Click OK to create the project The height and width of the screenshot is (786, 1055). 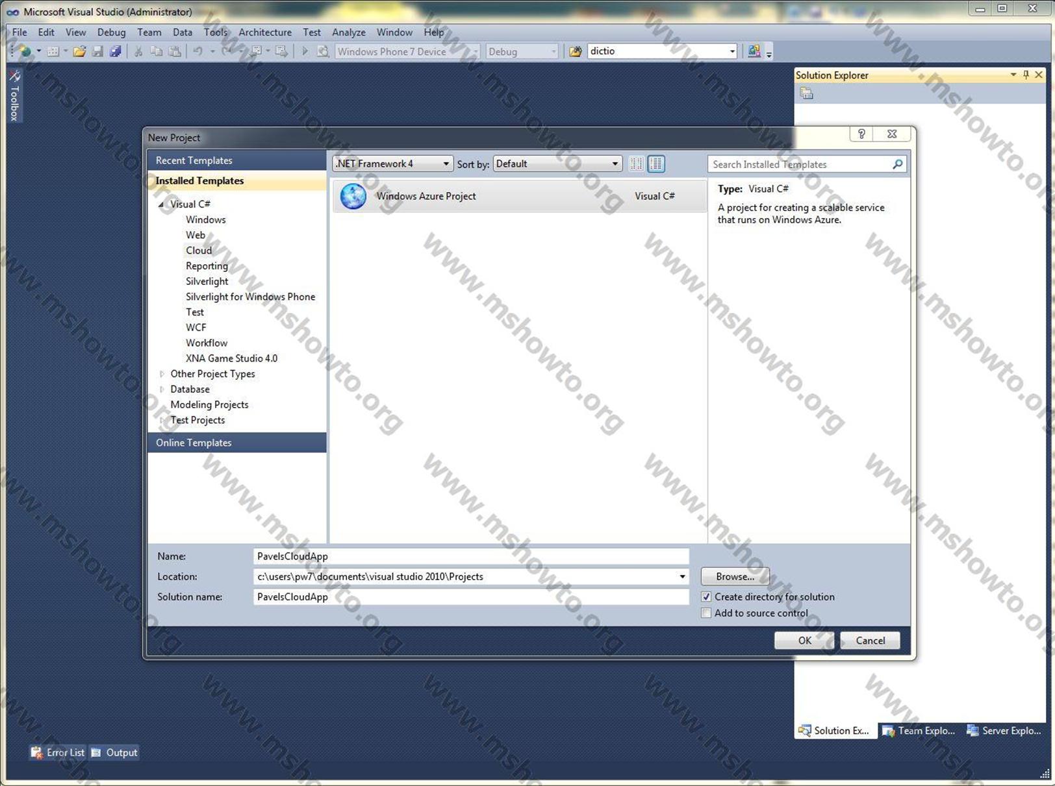[804, 641]
